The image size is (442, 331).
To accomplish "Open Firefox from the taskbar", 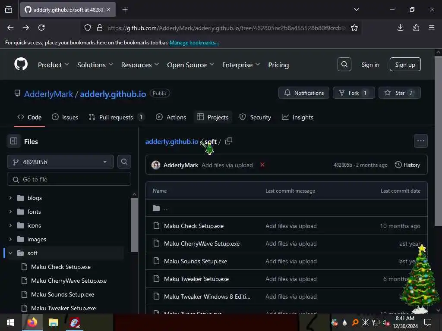I will coord(32,322).
